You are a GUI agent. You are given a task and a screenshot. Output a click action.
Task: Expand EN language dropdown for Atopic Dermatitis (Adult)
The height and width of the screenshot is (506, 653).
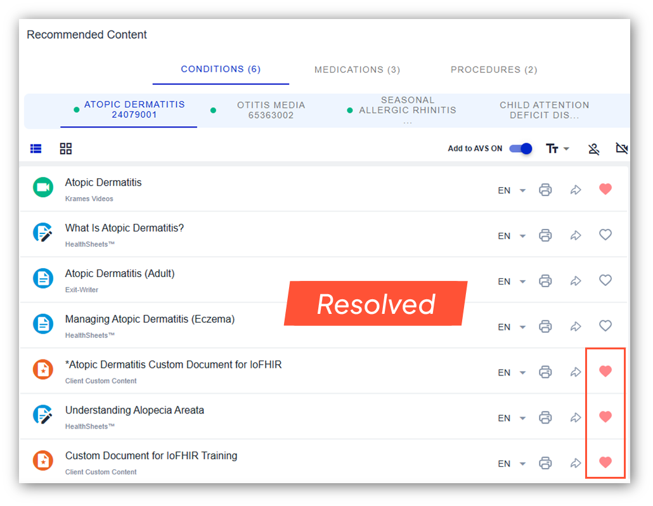pos(512,282)
